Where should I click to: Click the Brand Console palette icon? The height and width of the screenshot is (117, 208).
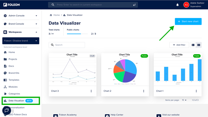click(5, 24)
